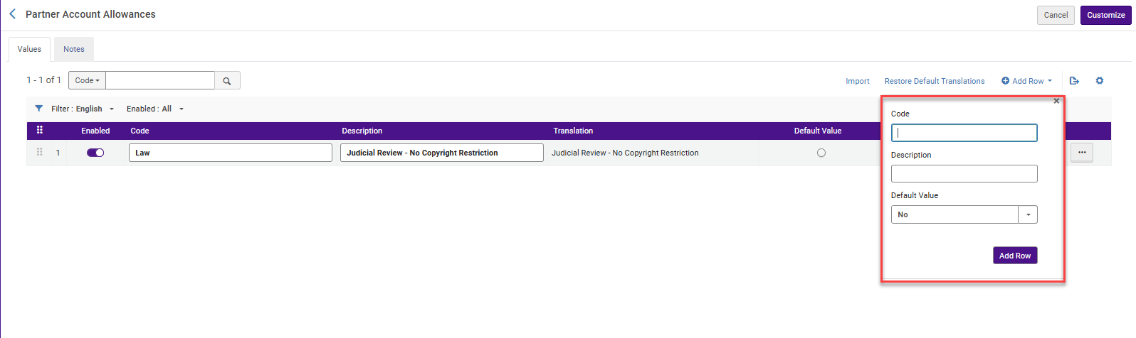Image resolution: width=1136 pixels, height=338 pixels.
Task: Toggle the Enabled switch for Law row
Action: coord(95,153)
